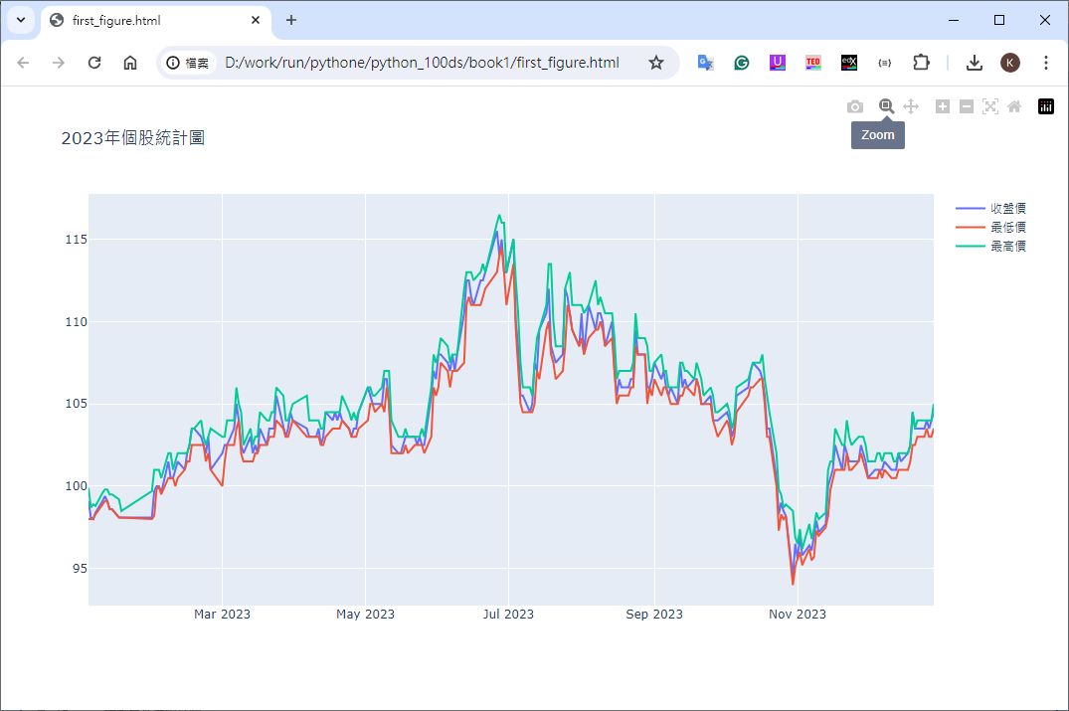Open the Plotly logo link icon
The width and height of the screenshot is (1069, 711).
coord(1046,106)
